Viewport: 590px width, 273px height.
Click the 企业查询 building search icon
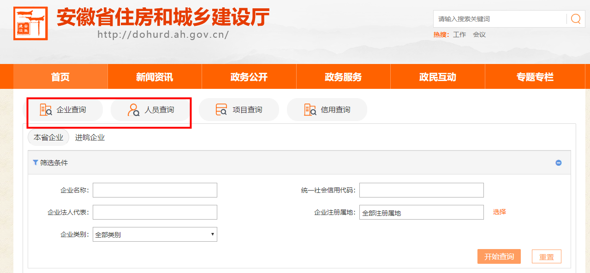click(46, 110)
